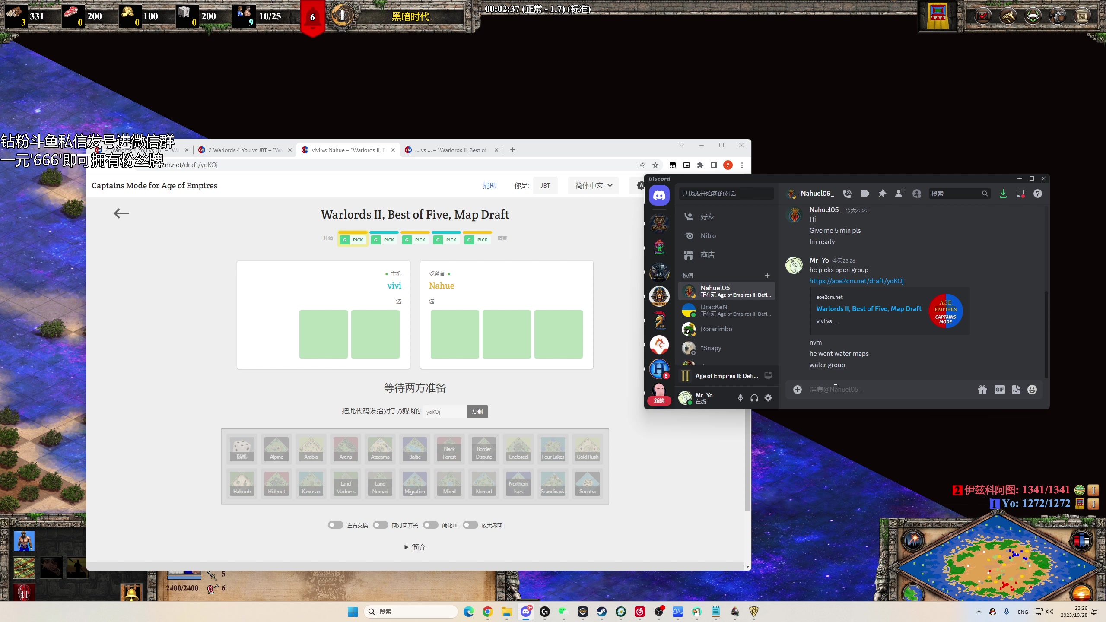1106x622 pixels.
Task: Deafen audio with the Discord headphones icon
Action: [x=754, y=398]
